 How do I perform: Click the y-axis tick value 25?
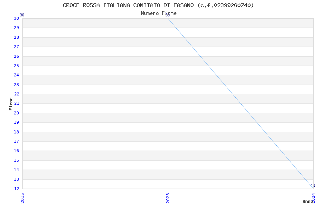coord(16,66)
